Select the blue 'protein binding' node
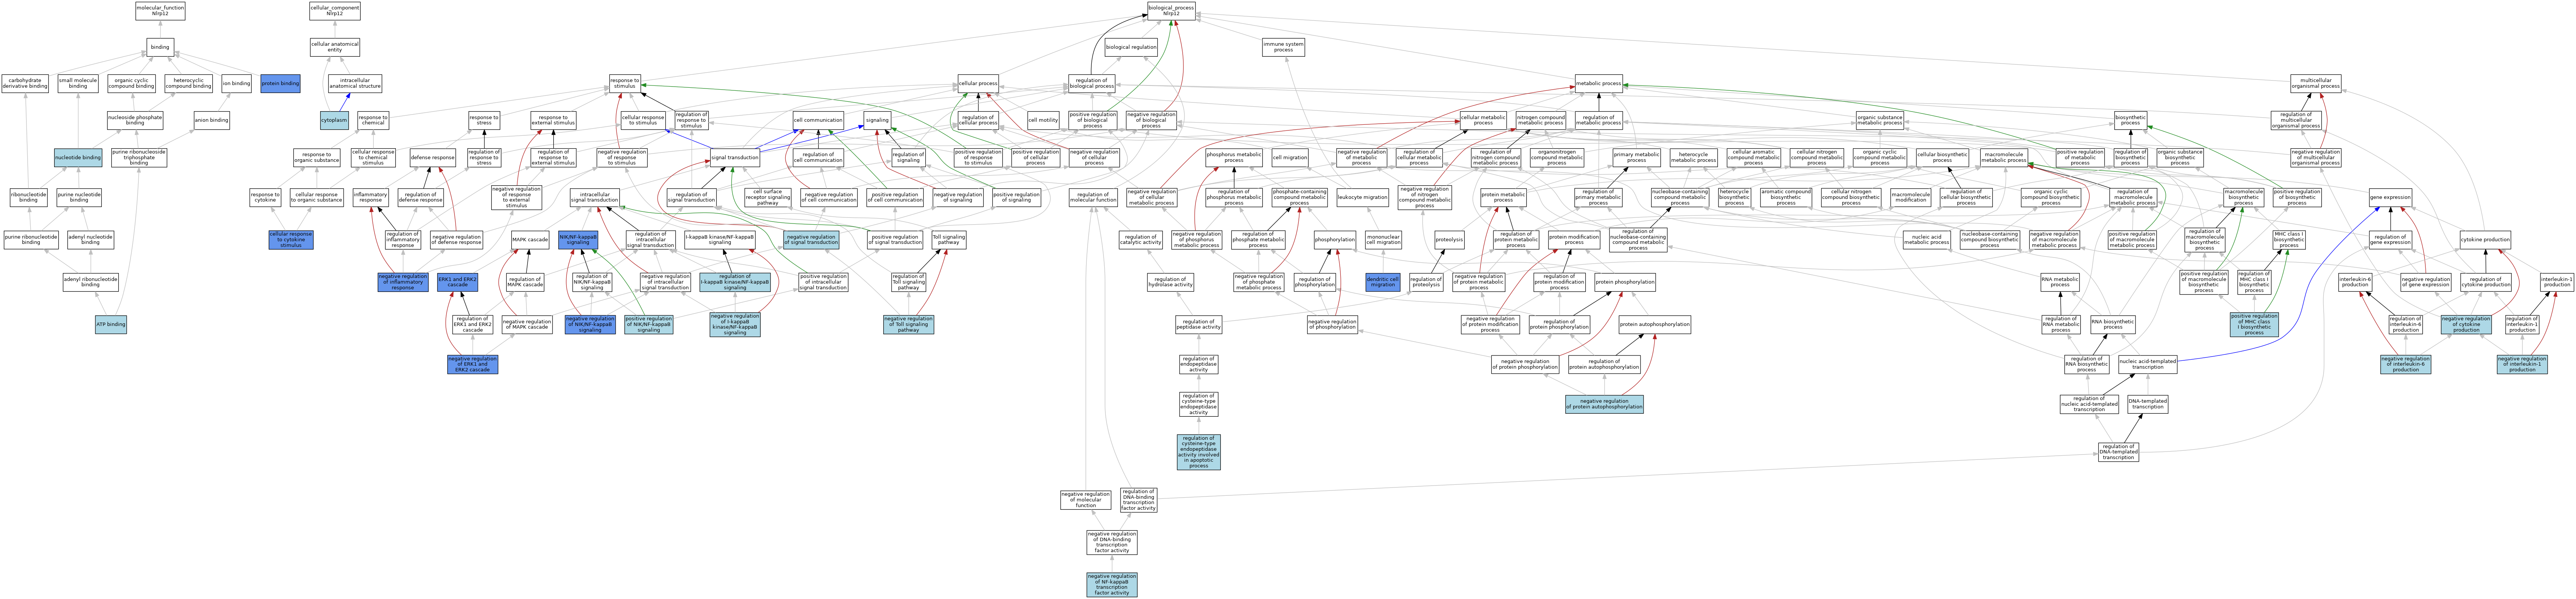The width and height of the screenshot is (2576, 599). click(280, 84)
